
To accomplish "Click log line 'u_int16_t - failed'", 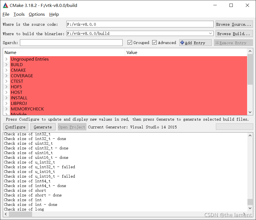I will point(40,177).
